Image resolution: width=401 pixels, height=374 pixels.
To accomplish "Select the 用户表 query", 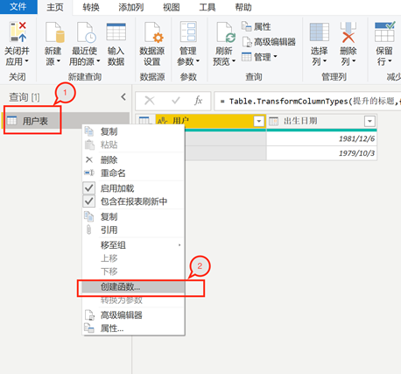I will [66, 121].
